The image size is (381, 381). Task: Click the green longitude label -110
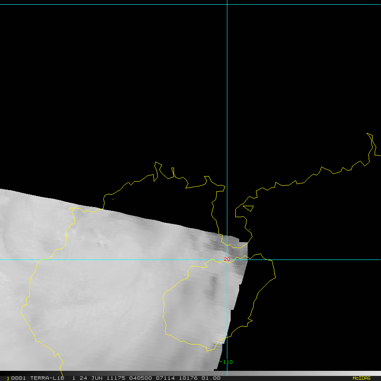[226, 362]
